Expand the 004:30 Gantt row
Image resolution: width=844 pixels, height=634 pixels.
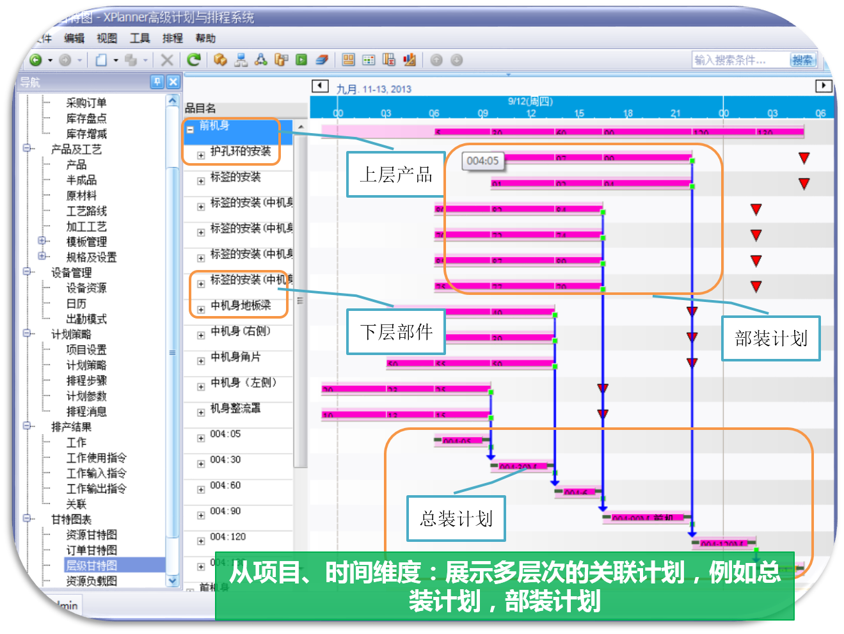[200, 464]
